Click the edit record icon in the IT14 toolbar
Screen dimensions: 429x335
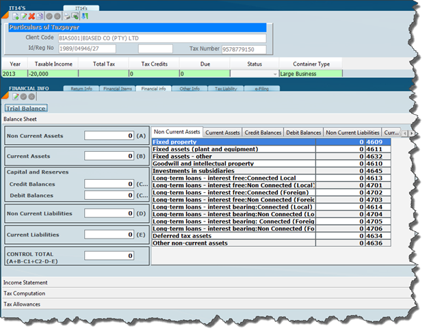[x=23, y=15]
